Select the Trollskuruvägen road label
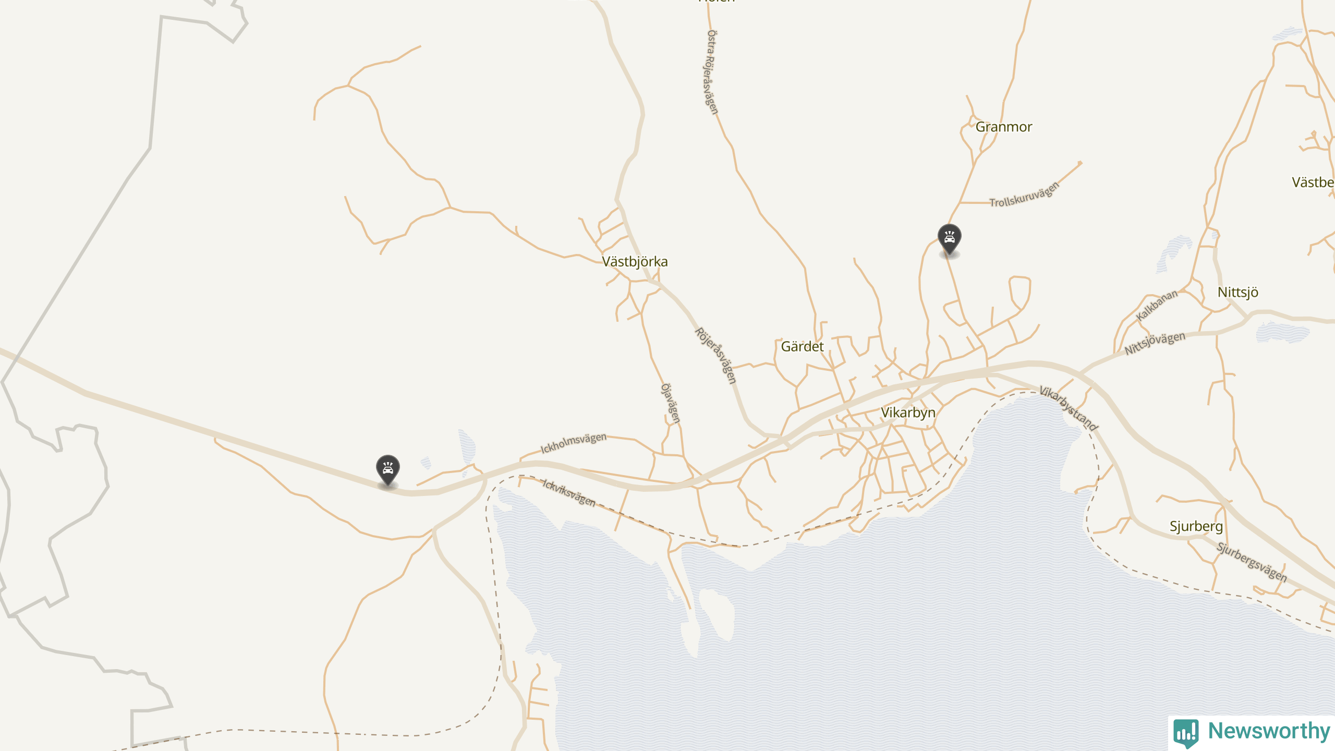1335x751 pixels. [1024, 195]
